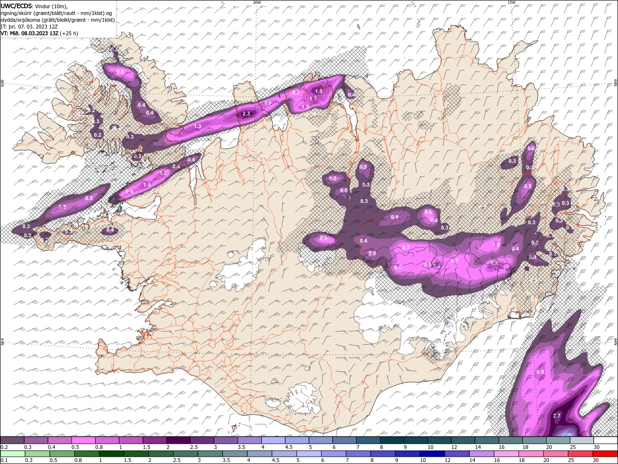Pick the bright magenta swatch in snow legend

[84, 440]
